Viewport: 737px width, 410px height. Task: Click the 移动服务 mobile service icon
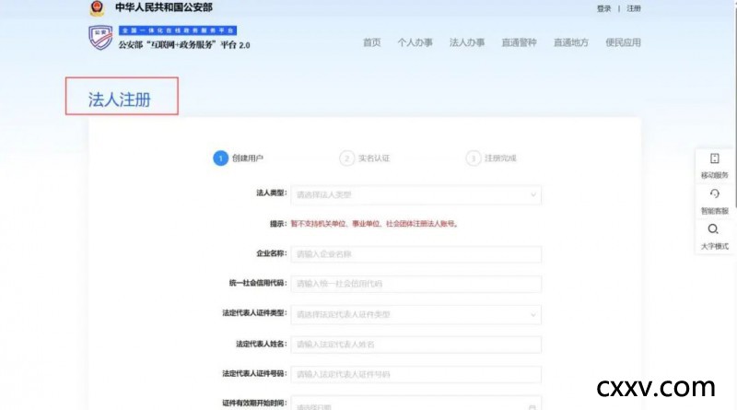(x=714, y=164)
